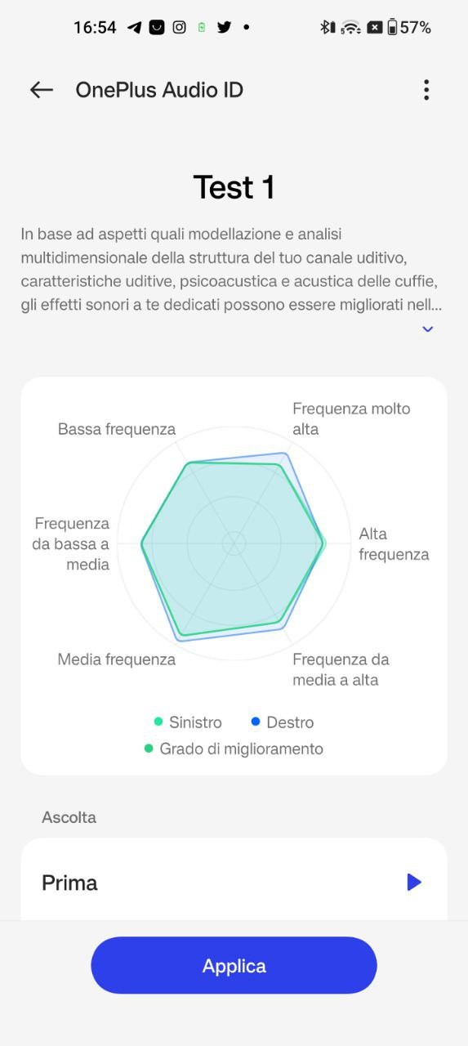Screen dimensions: 468x1046
Task: Open the three-dot overflow menu
Action: (x=426, y=90)
